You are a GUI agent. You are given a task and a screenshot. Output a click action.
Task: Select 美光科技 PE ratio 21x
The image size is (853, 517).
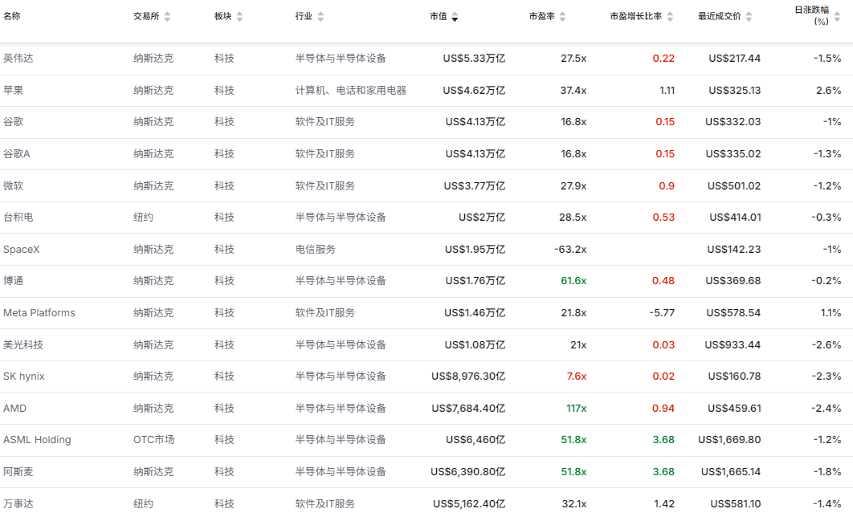pos(578,344)
